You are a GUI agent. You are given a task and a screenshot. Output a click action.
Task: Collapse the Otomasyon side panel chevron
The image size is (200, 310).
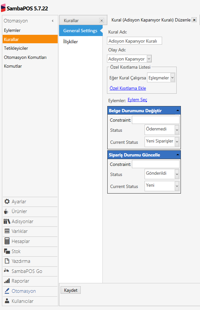(53, 21)
